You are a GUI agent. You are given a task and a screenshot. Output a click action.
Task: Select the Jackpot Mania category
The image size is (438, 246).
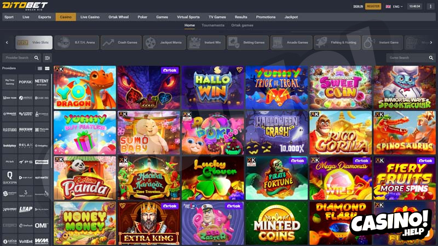tap(164, 43)
